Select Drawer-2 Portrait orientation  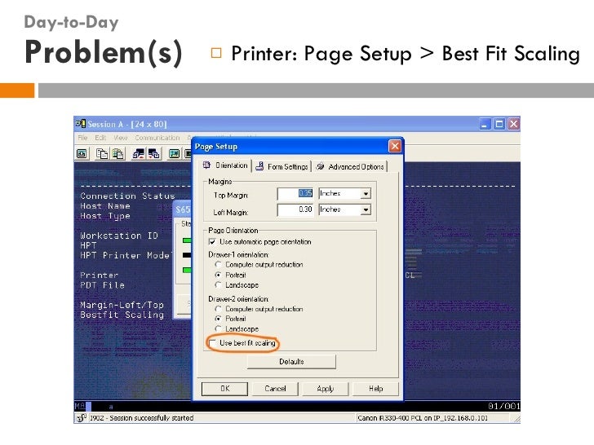(218, 319)
